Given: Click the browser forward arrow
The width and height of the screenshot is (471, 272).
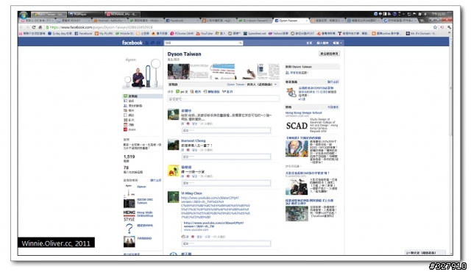Looking at the screenshot, I should 27,27.
